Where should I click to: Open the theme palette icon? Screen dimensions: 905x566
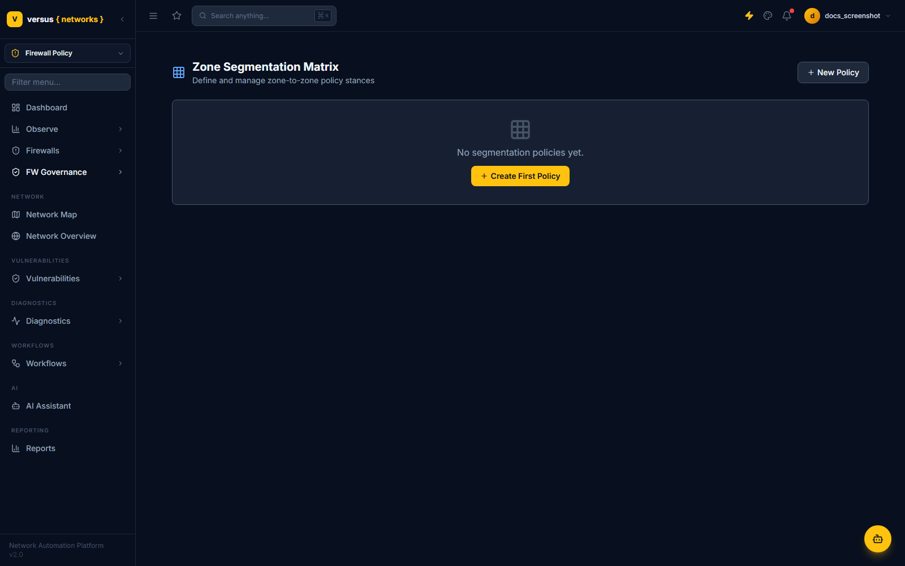[x=768, y=16]
